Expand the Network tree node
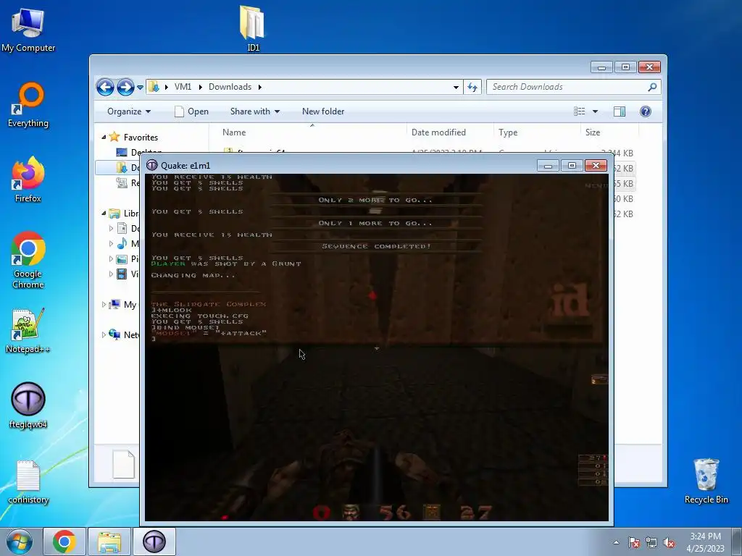This screenshot has height=556, width=742. (x=104, y=334)
